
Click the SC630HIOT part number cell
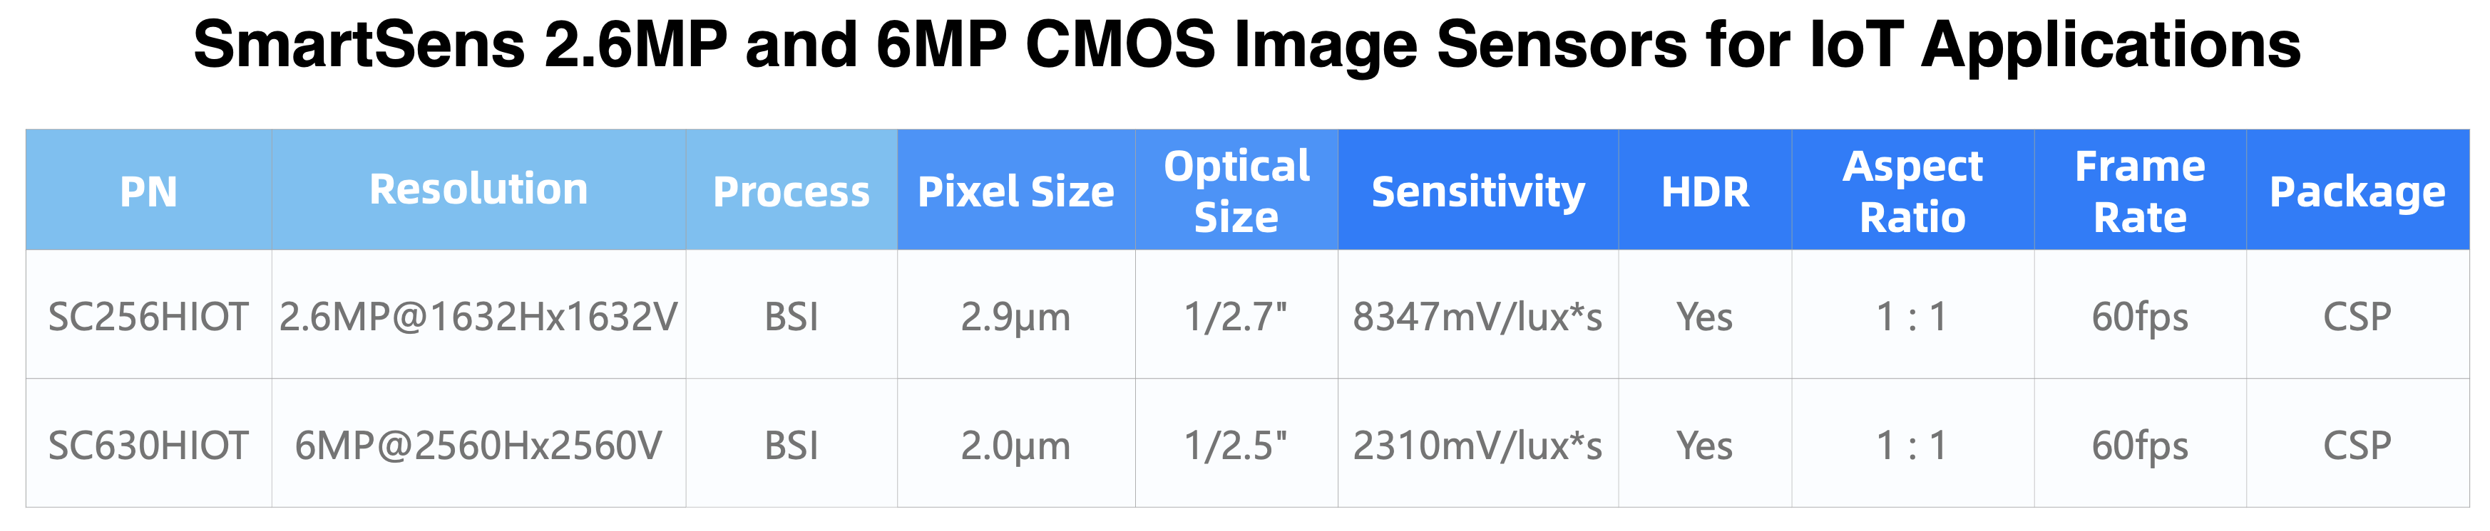tap(148, 445)
